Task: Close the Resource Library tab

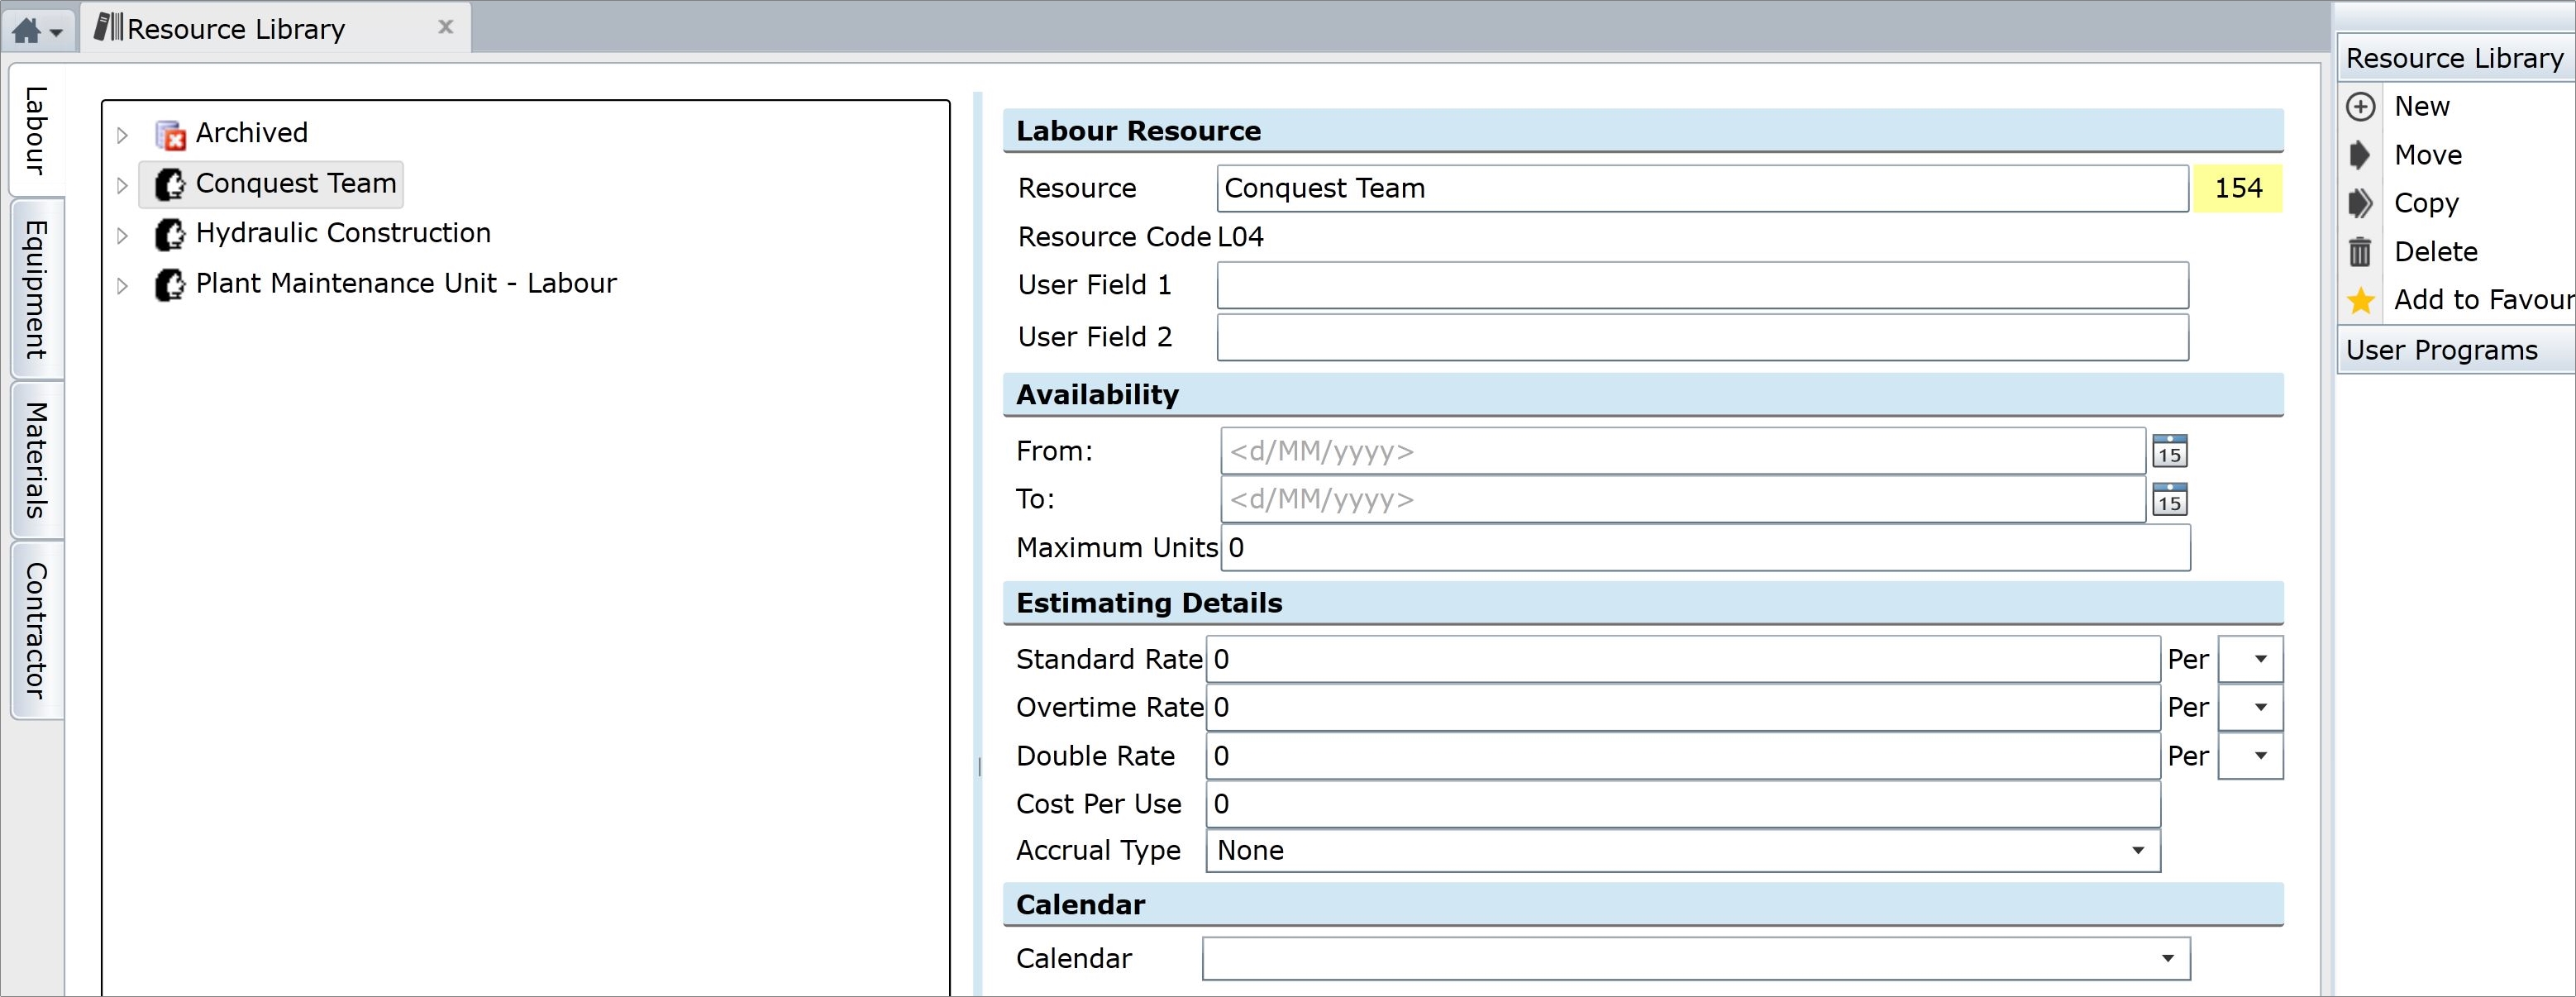Action: [x=446, y=28]
